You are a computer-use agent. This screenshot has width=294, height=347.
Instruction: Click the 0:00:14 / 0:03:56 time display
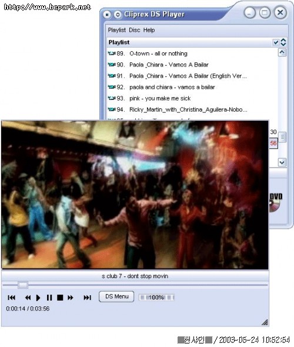pyautogui.click(x=28, y=309)
